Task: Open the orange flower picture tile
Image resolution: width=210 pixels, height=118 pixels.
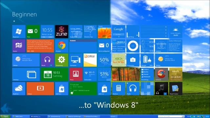Action: [104, 31]
